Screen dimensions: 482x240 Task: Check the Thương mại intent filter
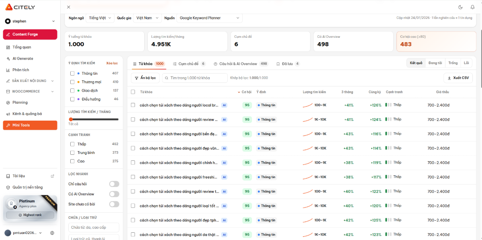click(x=72, y=82)
